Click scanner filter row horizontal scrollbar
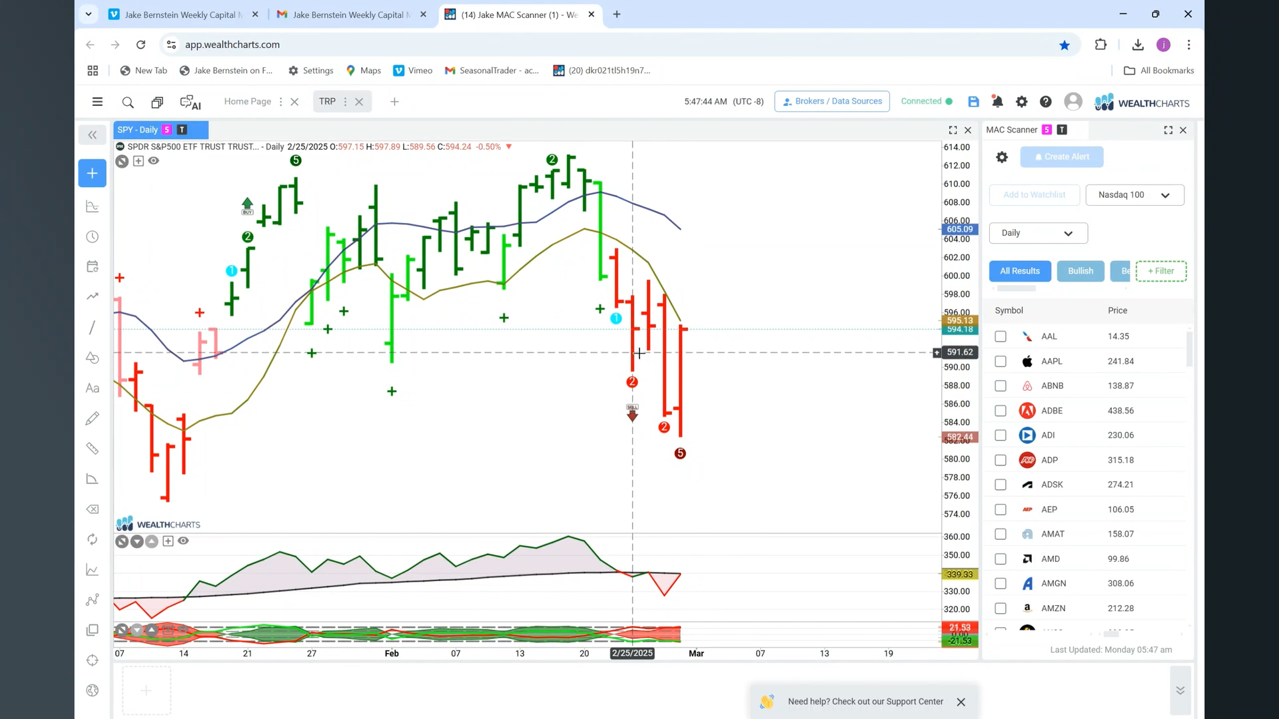 pyautogui.click(x=1016, y=289)
